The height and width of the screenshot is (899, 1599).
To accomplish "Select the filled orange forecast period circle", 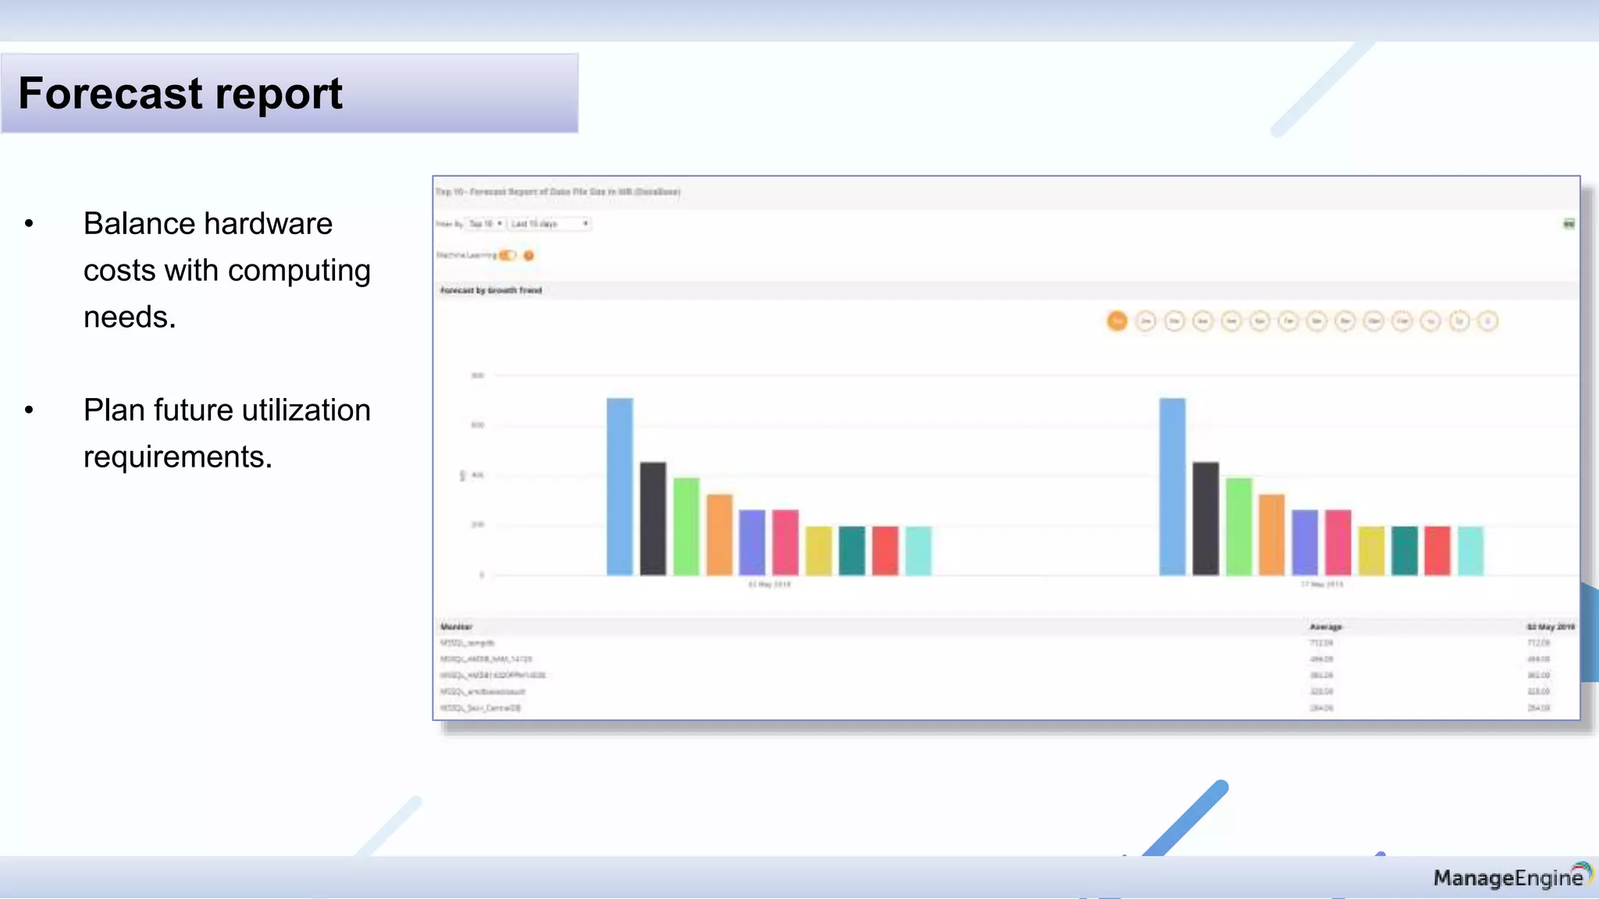I will pos(1116,321).
